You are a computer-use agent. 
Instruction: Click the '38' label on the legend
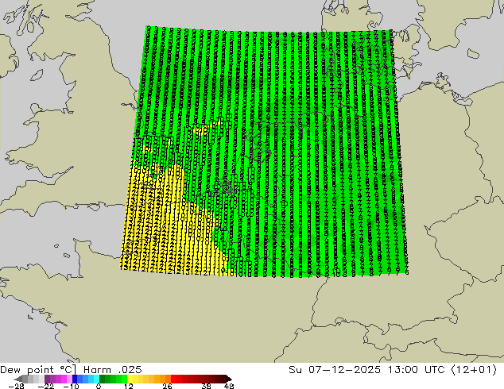click(206, 386)
